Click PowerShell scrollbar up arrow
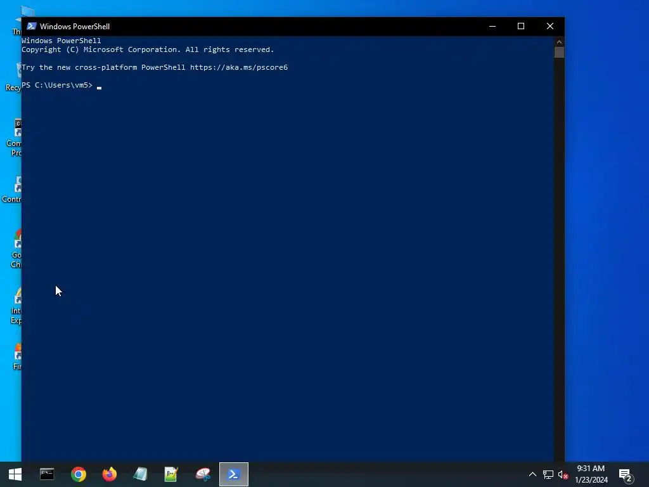This screenshot has height=487, width=649. (x=559, y=41)
